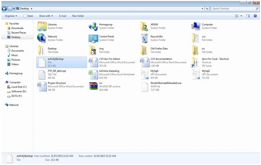
Task: Select docs For Coral shortcut icon
Action: click(196, 62)
